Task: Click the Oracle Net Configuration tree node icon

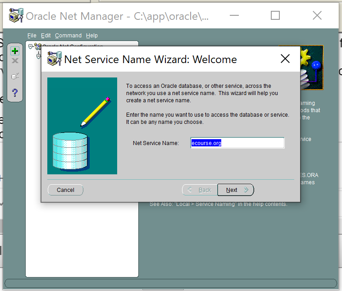Action: tap(38, 46)
